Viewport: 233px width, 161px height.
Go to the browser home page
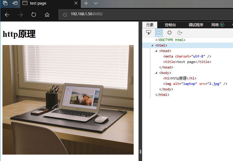click(47, 15)
